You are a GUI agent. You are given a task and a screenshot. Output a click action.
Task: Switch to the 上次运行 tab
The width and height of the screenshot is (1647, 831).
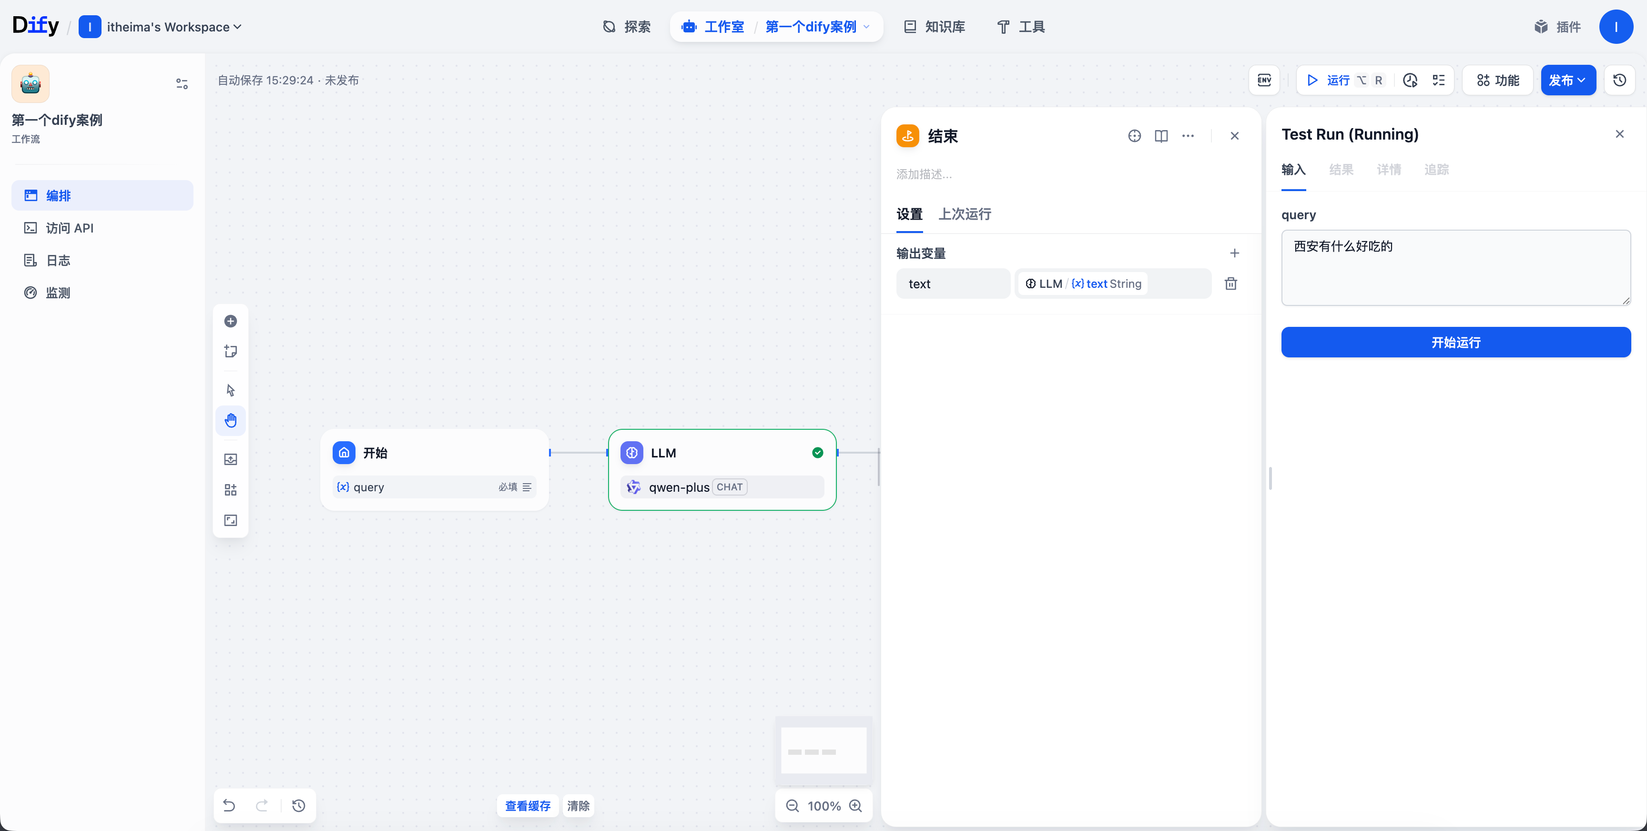point(964,214)
